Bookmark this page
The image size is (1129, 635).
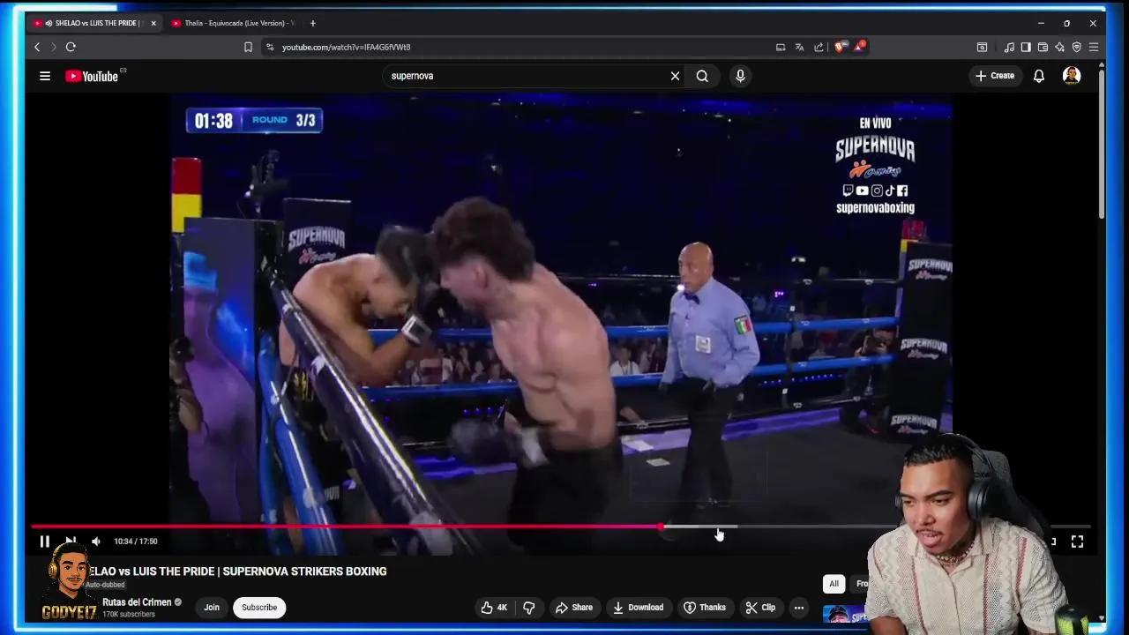point(248,47)
